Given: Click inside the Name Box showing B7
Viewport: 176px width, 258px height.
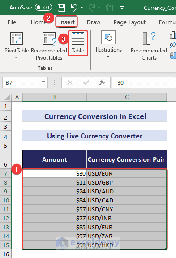Looking at the screenshot, I should click(x=21, y=82).
